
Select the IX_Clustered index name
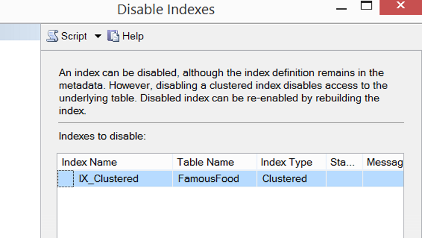[108, 178]
